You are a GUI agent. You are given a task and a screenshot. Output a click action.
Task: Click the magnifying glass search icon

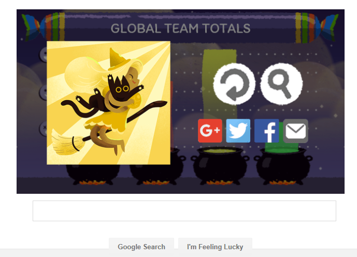(x=281, y=83)
